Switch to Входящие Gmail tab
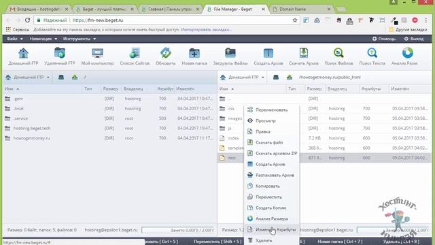 pyautogui.click(x=38, y=9)
